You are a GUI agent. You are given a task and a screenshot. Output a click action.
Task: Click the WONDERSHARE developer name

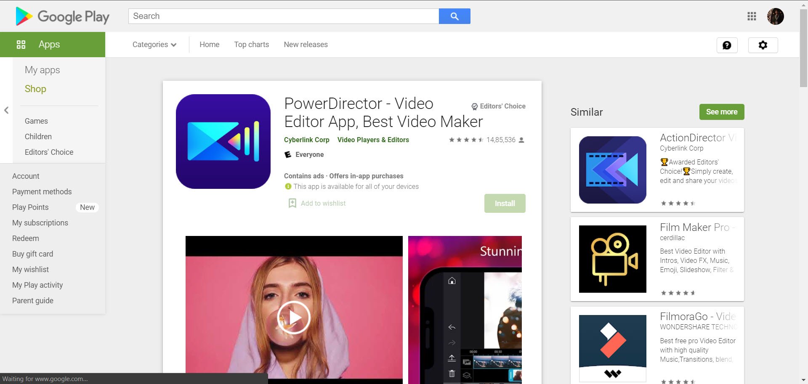pyautogui.click(x=698, y=327)
